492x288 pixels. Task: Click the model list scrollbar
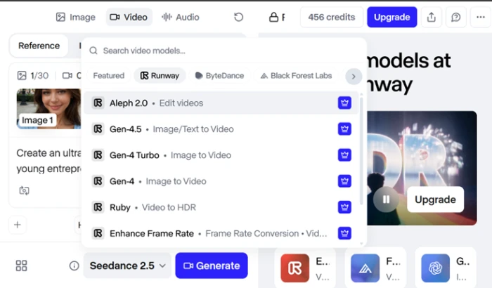coord(361,150)
